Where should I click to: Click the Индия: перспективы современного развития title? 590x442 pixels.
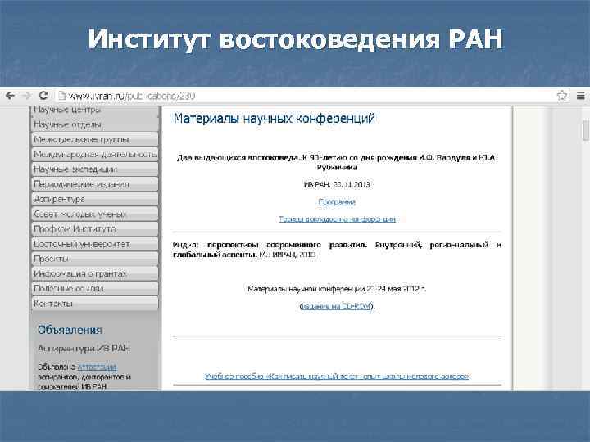point(337,250)
